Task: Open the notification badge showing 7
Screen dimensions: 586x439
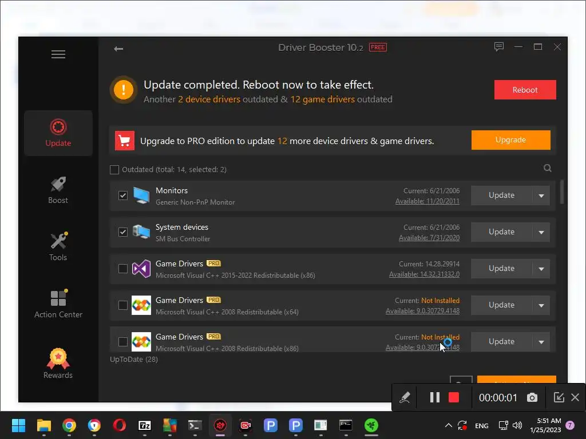Action: point(570,425)
